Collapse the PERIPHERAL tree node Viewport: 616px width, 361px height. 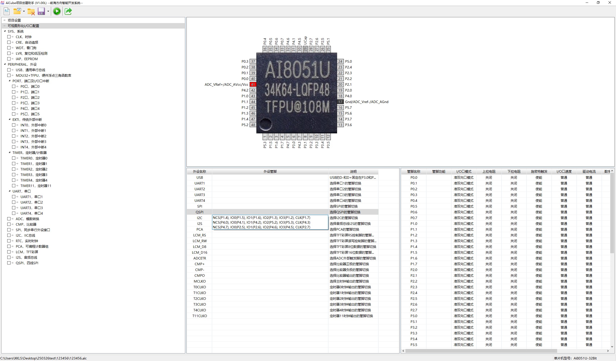(x=5, y=64)
